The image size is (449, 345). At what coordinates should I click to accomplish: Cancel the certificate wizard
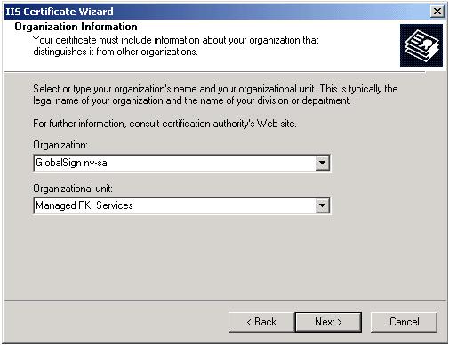404,322
